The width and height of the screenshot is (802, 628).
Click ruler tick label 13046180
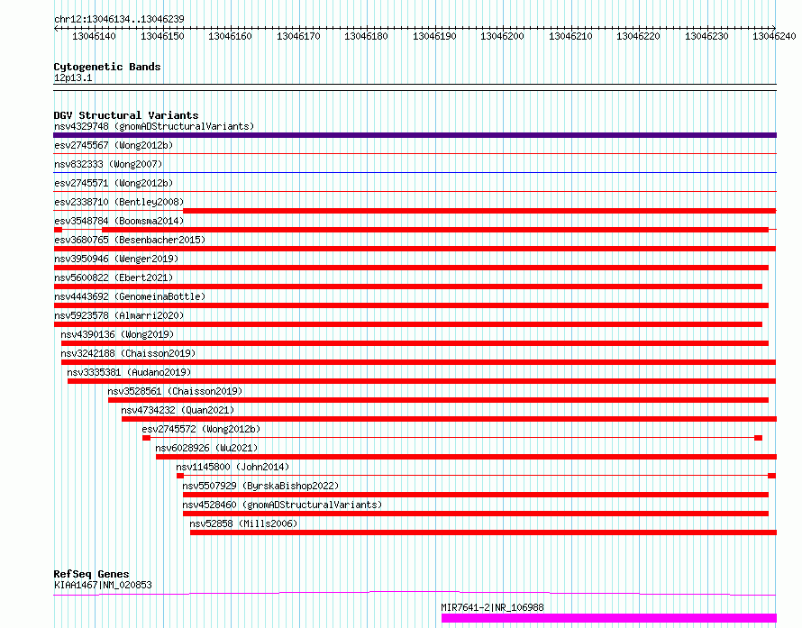point(366,36)
